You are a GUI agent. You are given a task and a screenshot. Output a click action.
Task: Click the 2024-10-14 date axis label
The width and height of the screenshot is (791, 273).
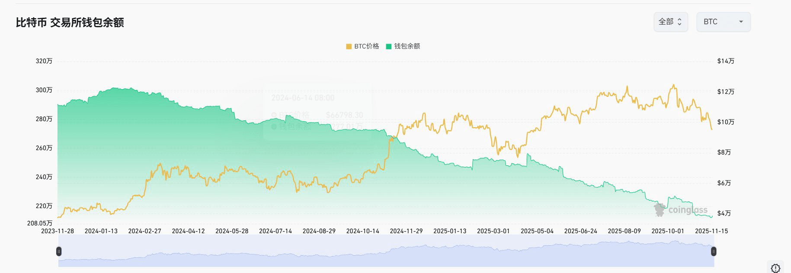click(362, 231)
